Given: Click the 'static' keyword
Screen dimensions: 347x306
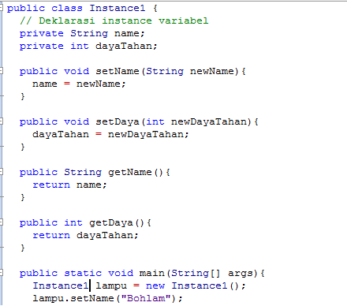Looking at the screenshot, I should pos(83,273).
